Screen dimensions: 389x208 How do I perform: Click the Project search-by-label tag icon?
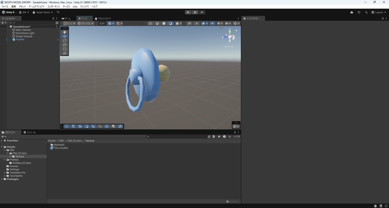pos(219,137)
